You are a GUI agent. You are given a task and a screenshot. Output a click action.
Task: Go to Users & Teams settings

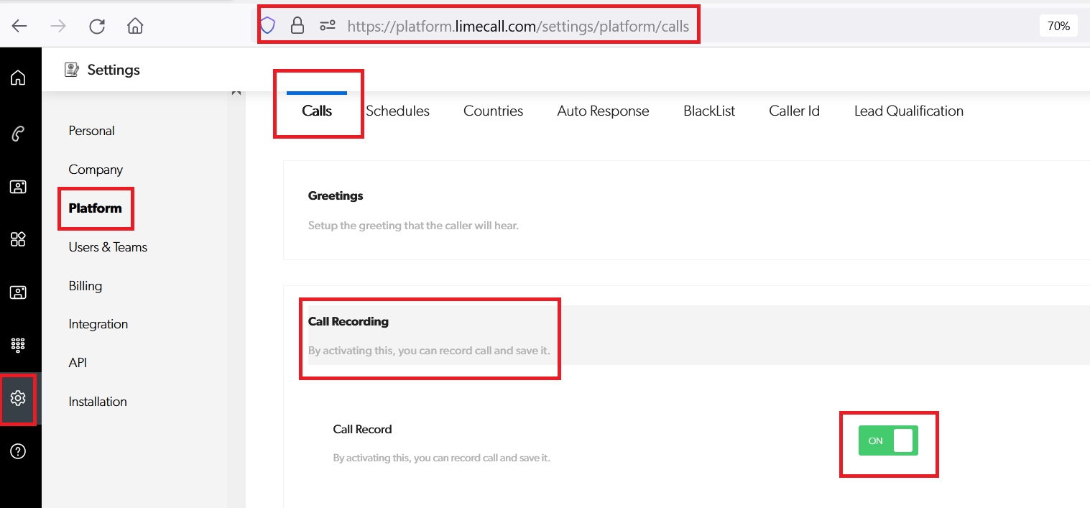108,247
